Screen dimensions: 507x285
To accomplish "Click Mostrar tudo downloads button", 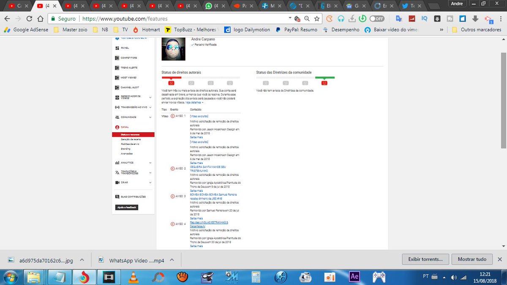I will [x=472, y=259].
